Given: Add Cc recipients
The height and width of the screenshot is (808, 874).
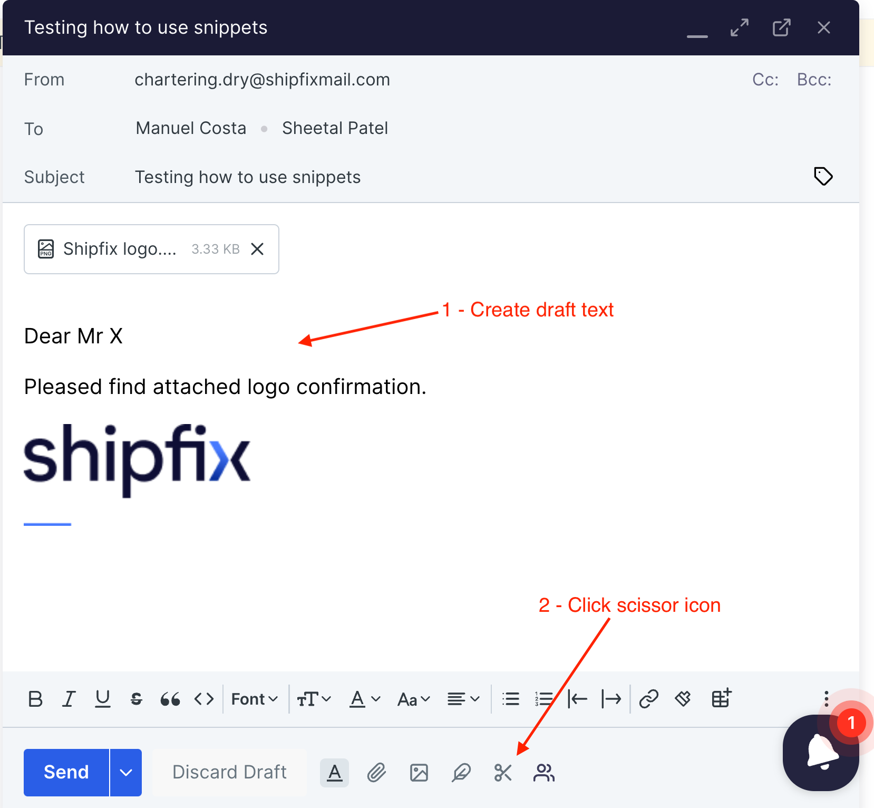Looking at the screenshot, I should pyautogui.click(x=765, y=80).
